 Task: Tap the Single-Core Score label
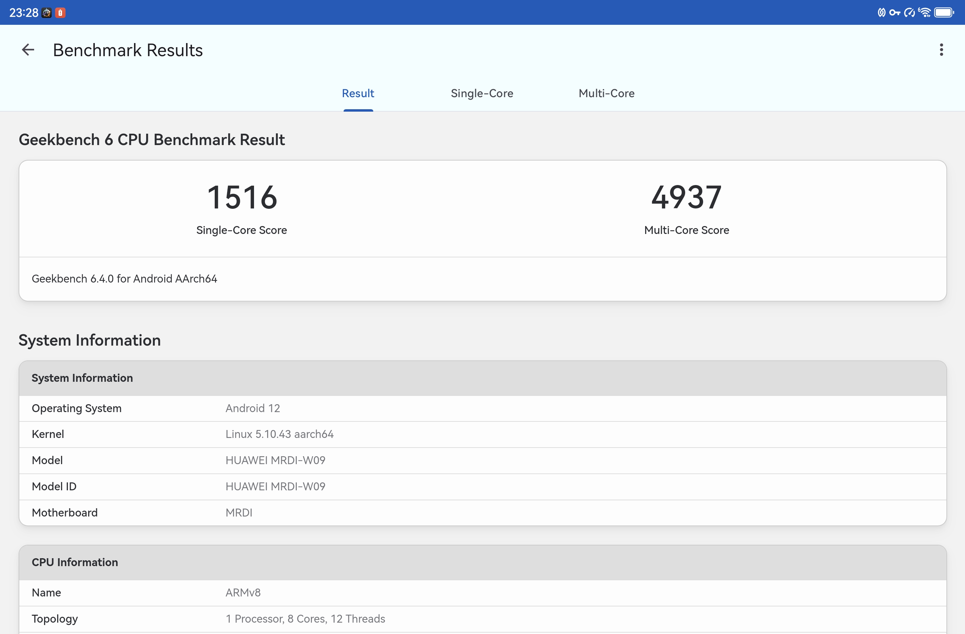(x=242, y=230)
